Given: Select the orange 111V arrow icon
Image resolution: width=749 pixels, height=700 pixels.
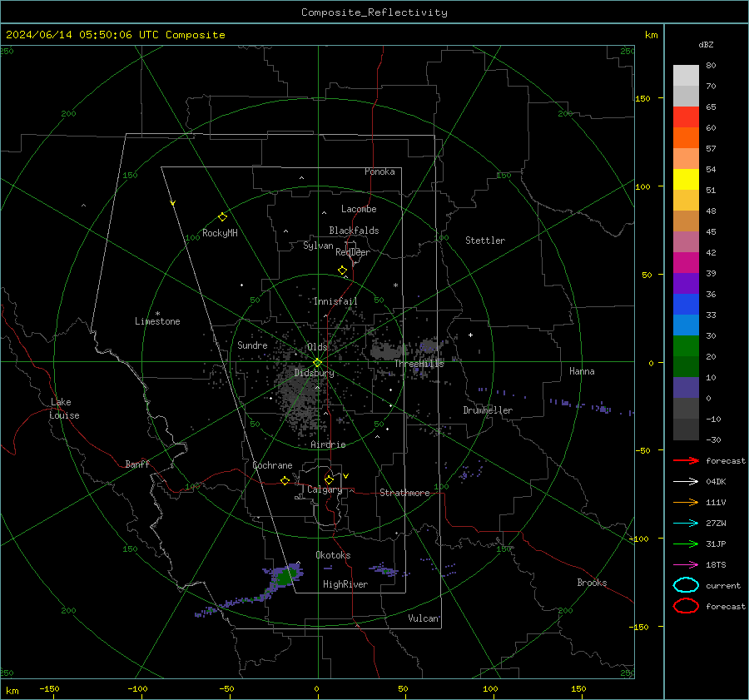Looking at the screenshot, I should click(x=686, y=502).
